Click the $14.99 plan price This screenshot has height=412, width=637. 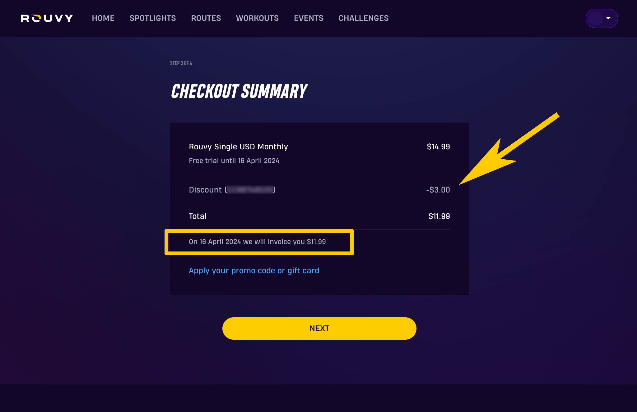pyautogui.click(x=438, y=147)
